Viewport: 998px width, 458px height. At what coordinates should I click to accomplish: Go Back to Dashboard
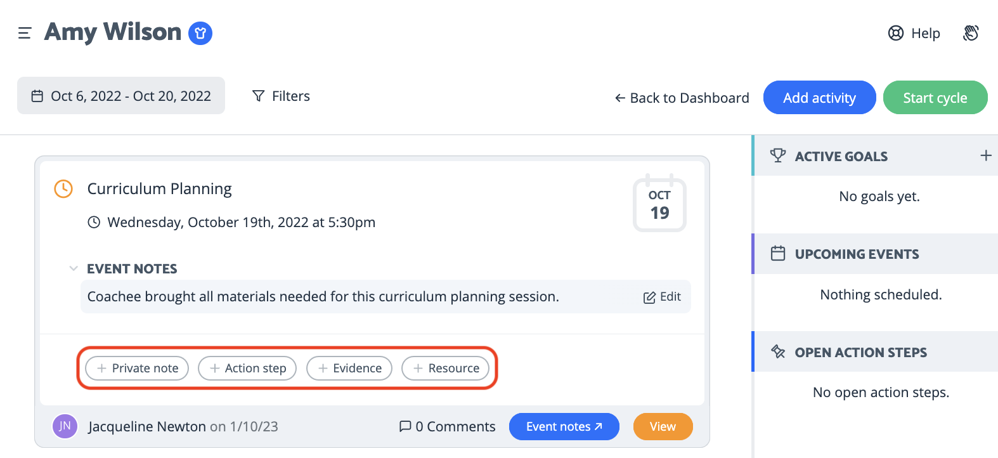pos(682,98)
